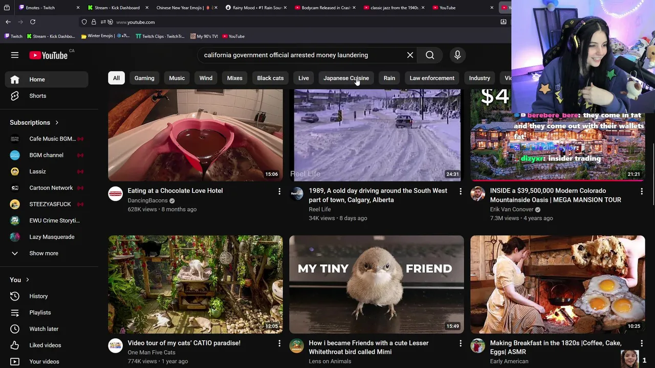Select the Mixes filter chip
The height and width of the screenshot is (368, 655).
click(235, 78)
